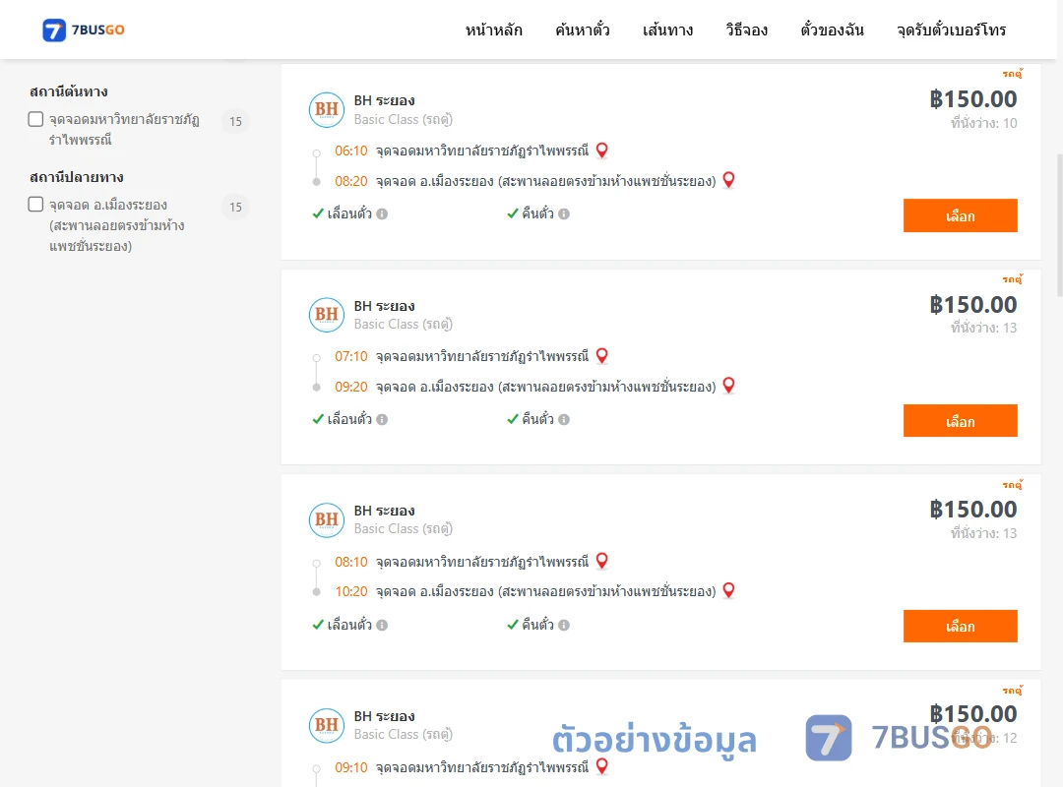Click BH operator logo of 07:10 trip
This screenshot has height=787, width=1063.
coord(326,315)
